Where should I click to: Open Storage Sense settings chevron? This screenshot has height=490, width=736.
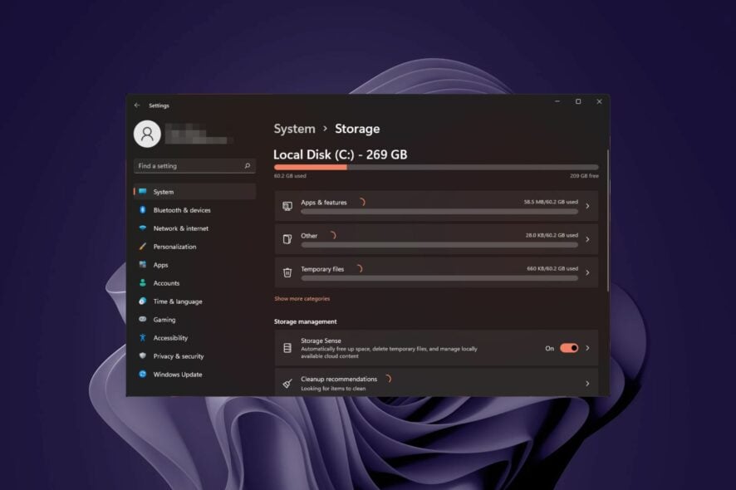[587, 348]
